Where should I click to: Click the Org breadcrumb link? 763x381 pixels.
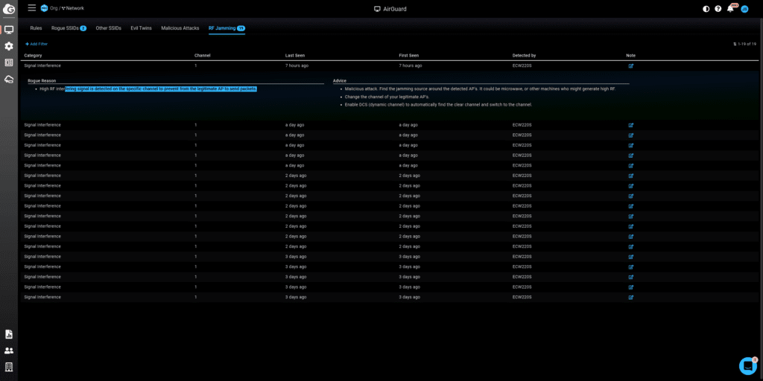point(53,8)
